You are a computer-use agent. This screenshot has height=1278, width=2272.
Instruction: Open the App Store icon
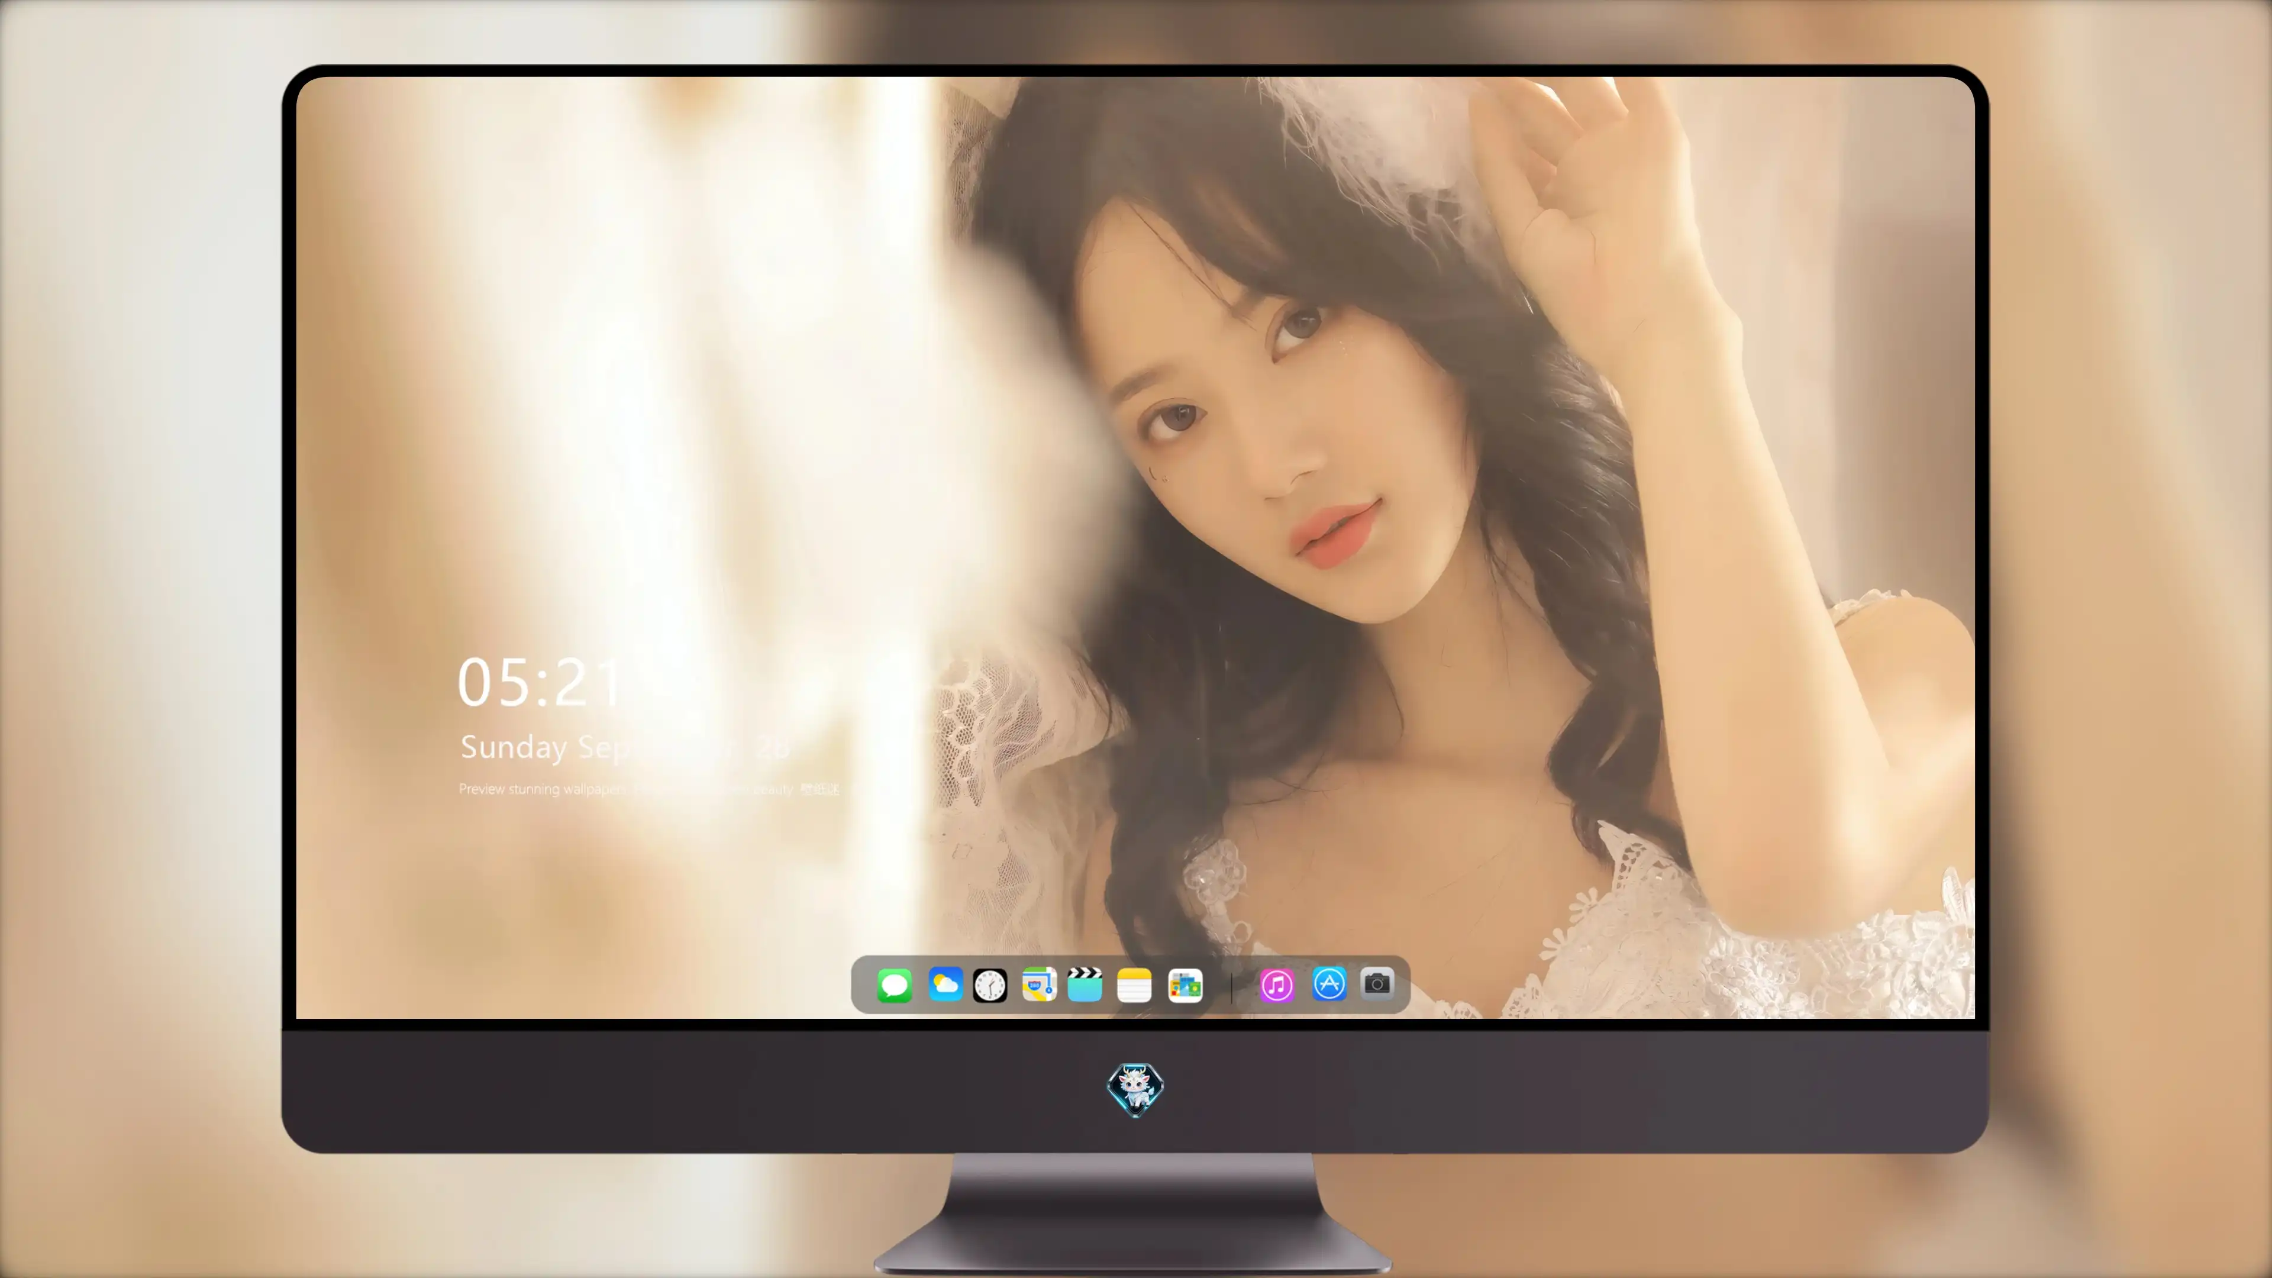(x=1329, y=983)
